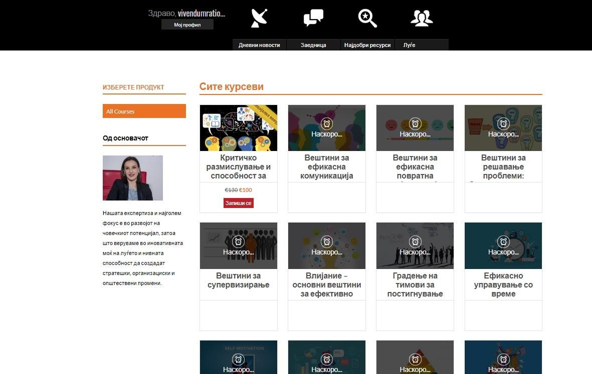This screenshot has height=374, width=592.
Task: Click alarm clock icon on Вештини за ефикасна комуникација
Action: pyautogui.click(x=327, y=124)
